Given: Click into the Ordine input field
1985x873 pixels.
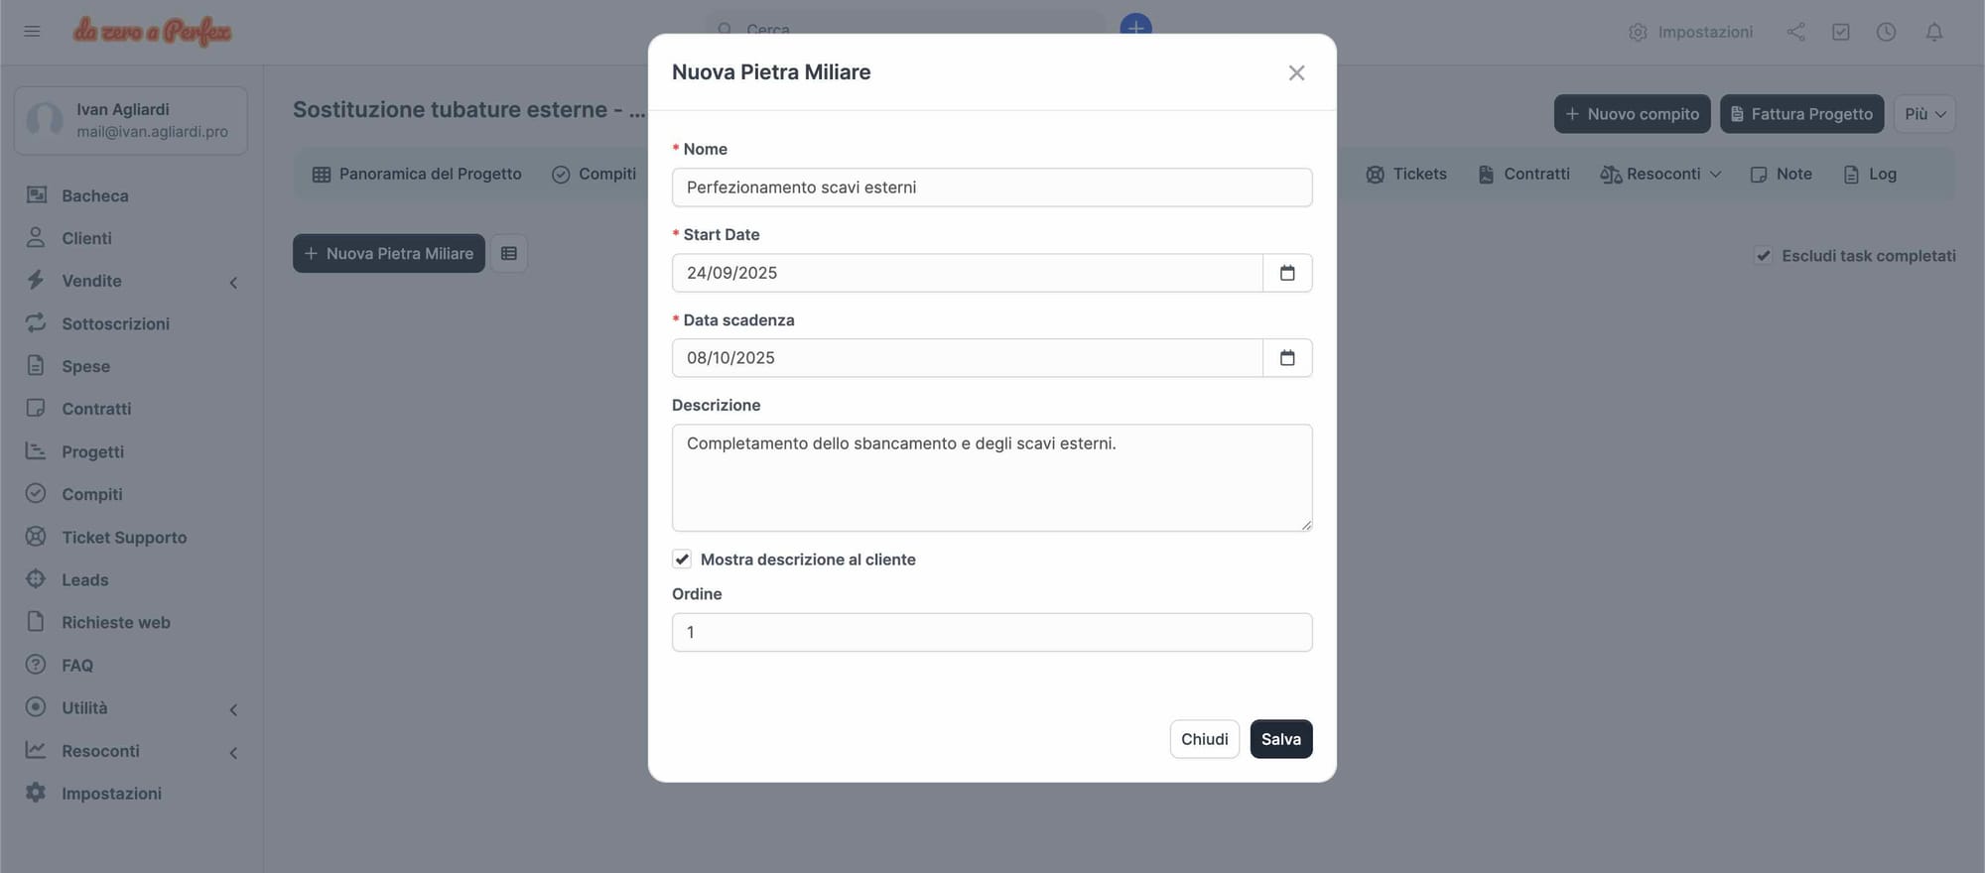Looking at the screenshot, I should [992, 633].
